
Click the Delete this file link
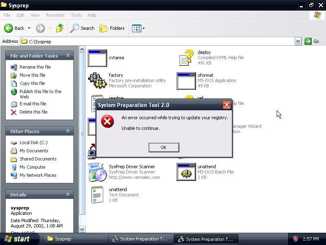(x=33, y=112)
